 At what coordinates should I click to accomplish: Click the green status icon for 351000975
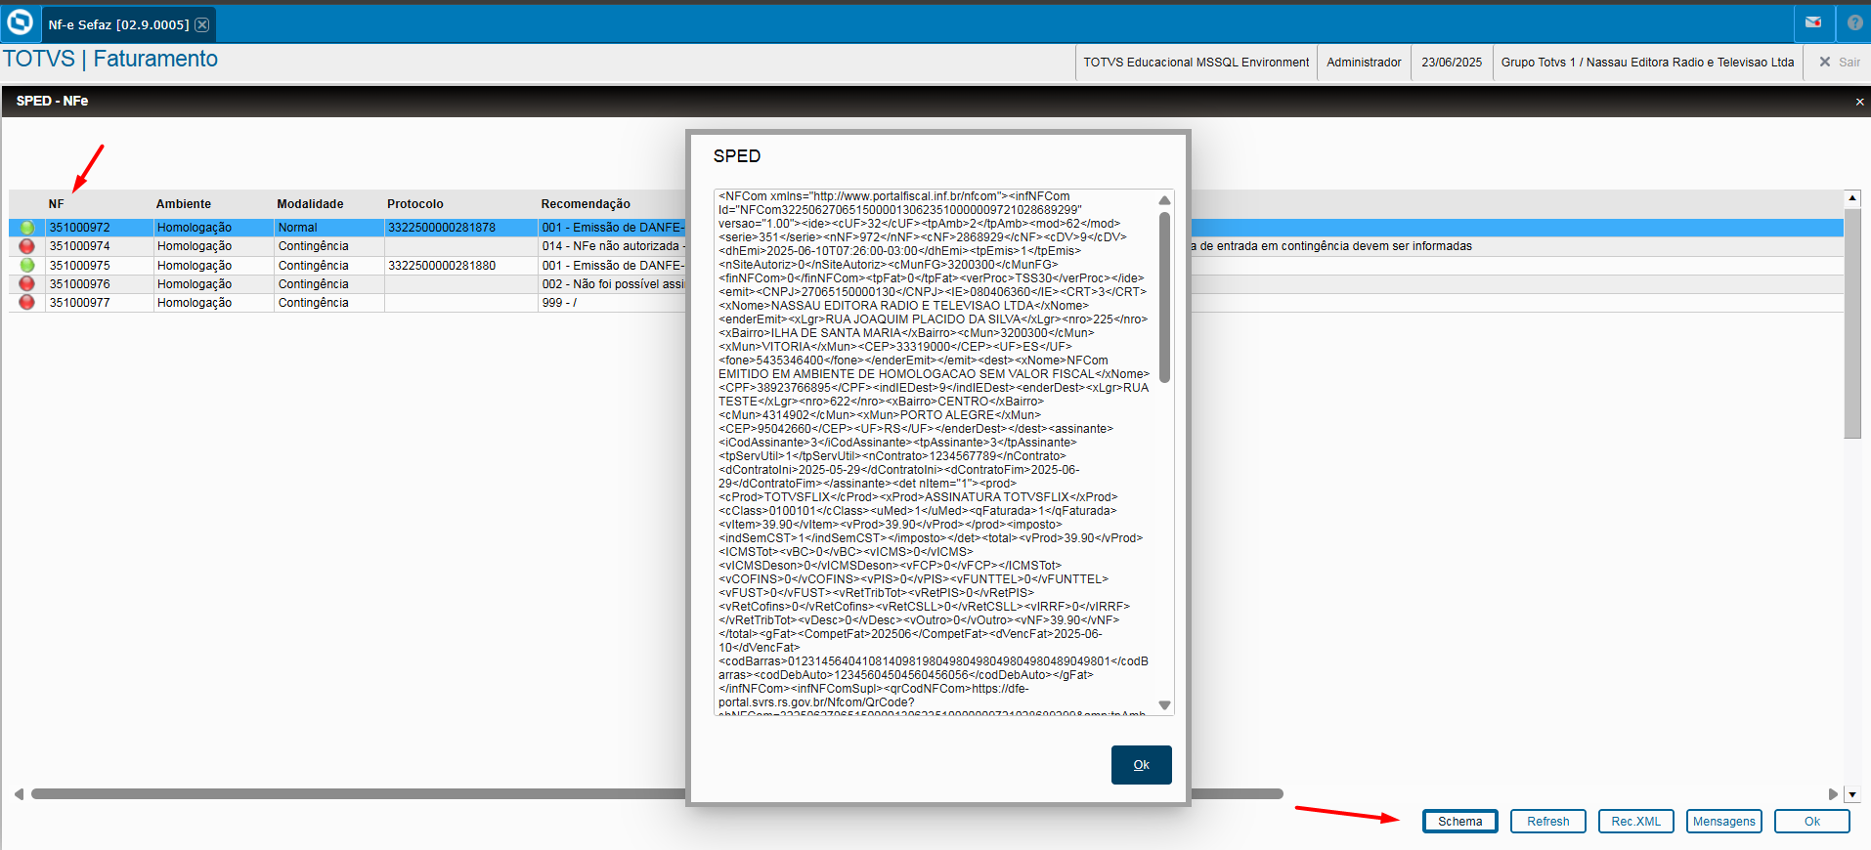pyautogui.click(x=27, y=265)
